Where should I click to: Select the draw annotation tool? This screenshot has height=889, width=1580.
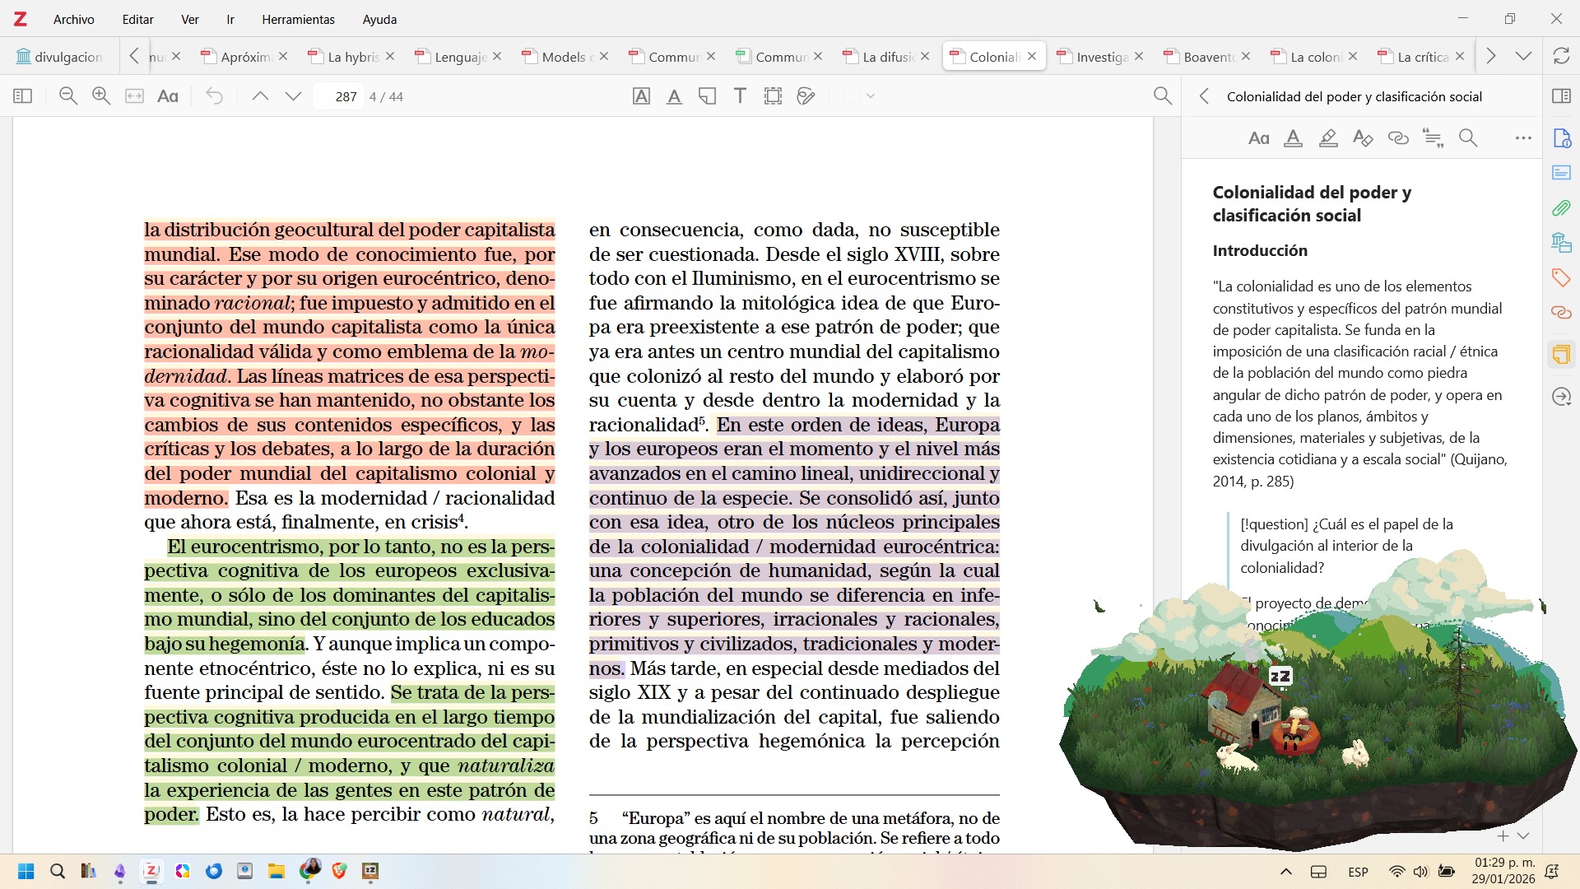tap(806, 96)
